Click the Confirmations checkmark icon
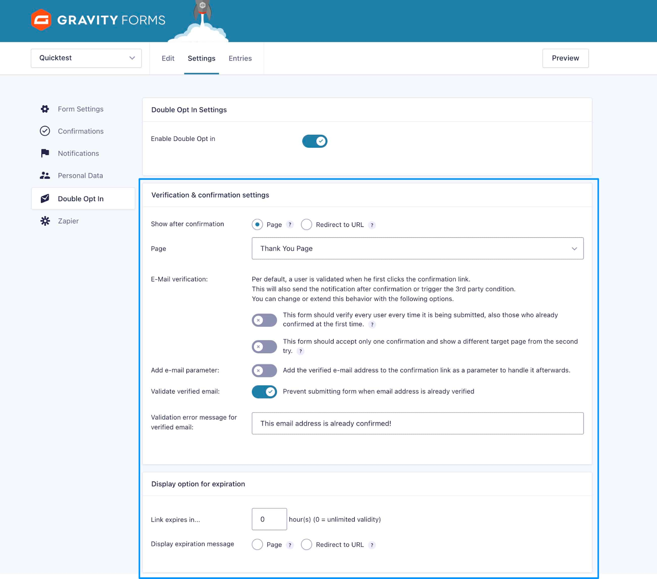 (x=45, y=131)
